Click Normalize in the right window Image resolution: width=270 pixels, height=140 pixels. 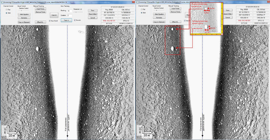[x=159, y=18]
